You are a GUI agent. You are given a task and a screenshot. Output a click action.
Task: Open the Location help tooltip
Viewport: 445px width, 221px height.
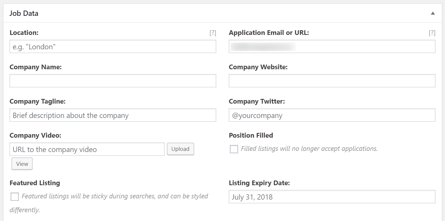213,33
